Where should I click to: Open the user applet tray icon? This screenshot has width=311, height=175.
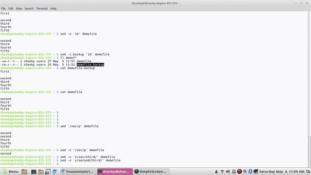point(216,172)
